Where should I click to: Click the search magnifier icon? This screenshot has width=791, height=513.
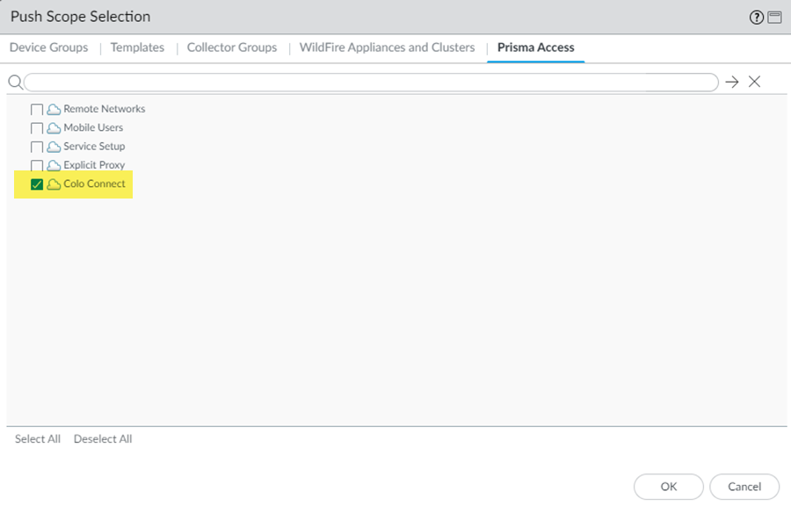(x=16, y=83)
